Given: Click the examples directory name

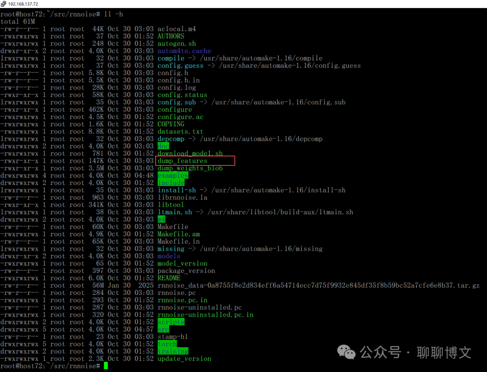Looking at the screenshot, I should 173,175.
